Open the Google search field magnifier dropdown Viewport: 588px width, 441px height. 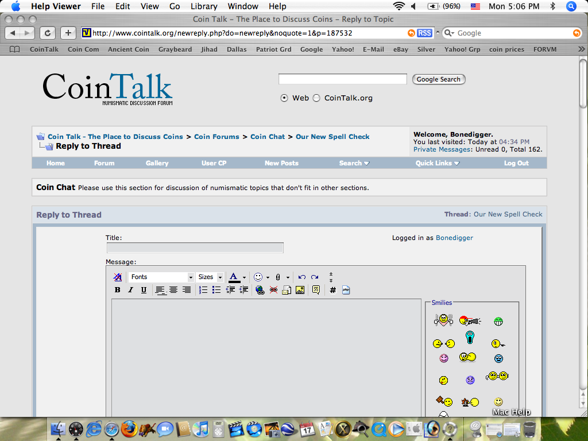[x=449, y=33]
